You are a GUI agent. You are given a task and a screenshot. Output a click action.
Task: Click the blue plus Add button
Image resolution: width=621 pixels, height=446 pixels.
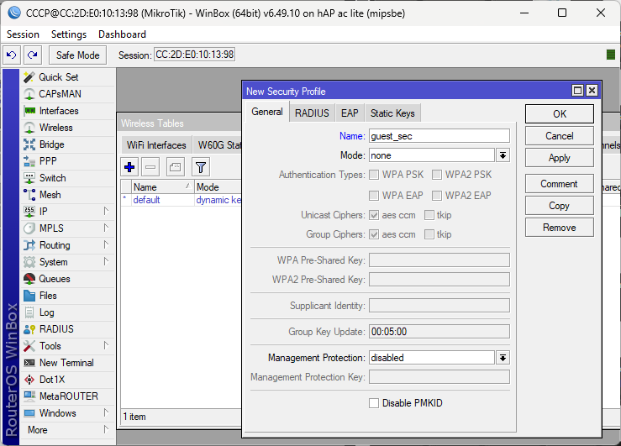[x=129, y=167]
